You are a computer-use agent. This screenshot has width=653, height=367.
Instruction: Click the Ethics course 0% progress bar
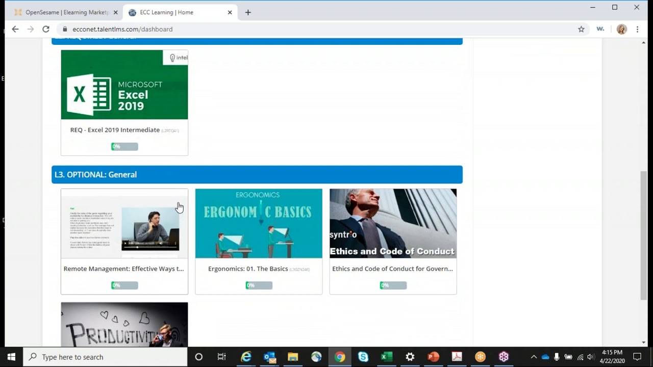393,285
